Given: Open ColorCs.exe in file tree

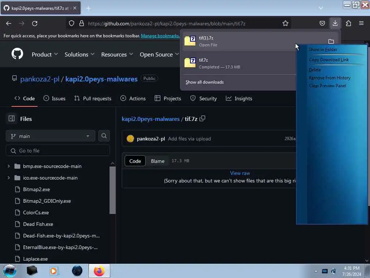Looking at the screenshot, I should click(36, 212).
